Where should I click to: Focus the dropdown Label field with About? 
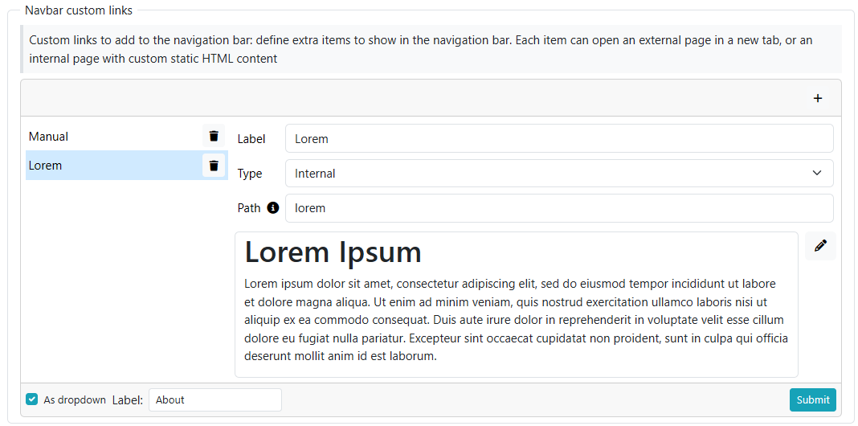214,399
